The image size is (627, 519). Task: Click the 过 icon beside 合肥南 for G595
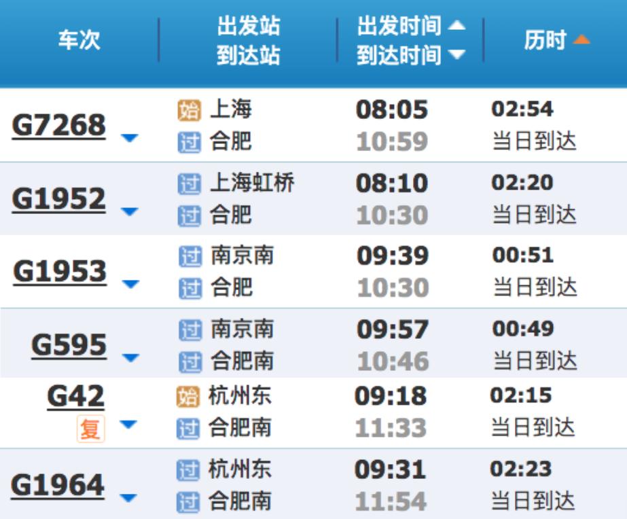[x=190, y=362]
